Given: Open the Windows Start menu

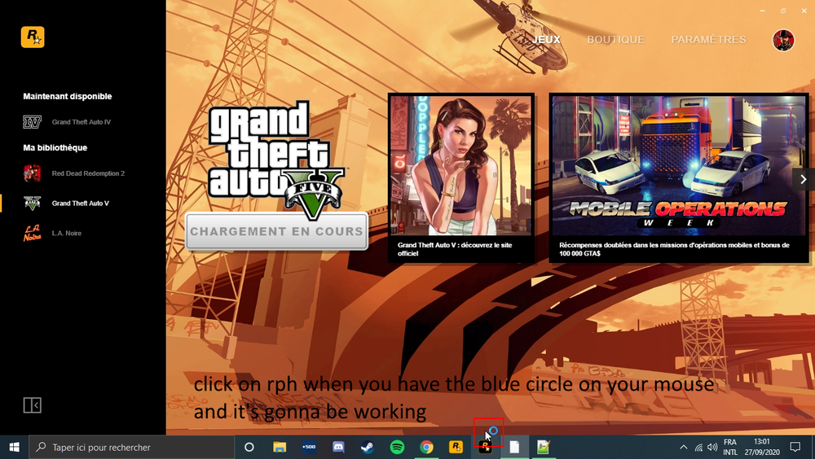Looking at the screenshot, I should [x=15, y=447].
